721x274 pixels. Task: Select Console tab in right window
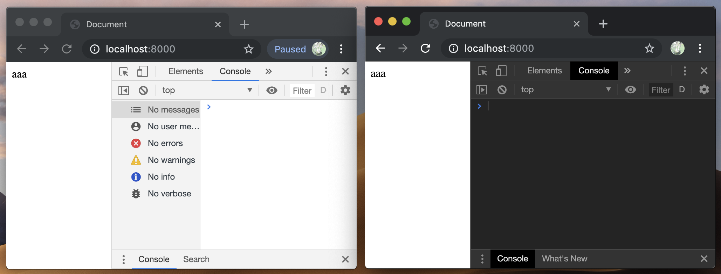(x=594, y=71)
